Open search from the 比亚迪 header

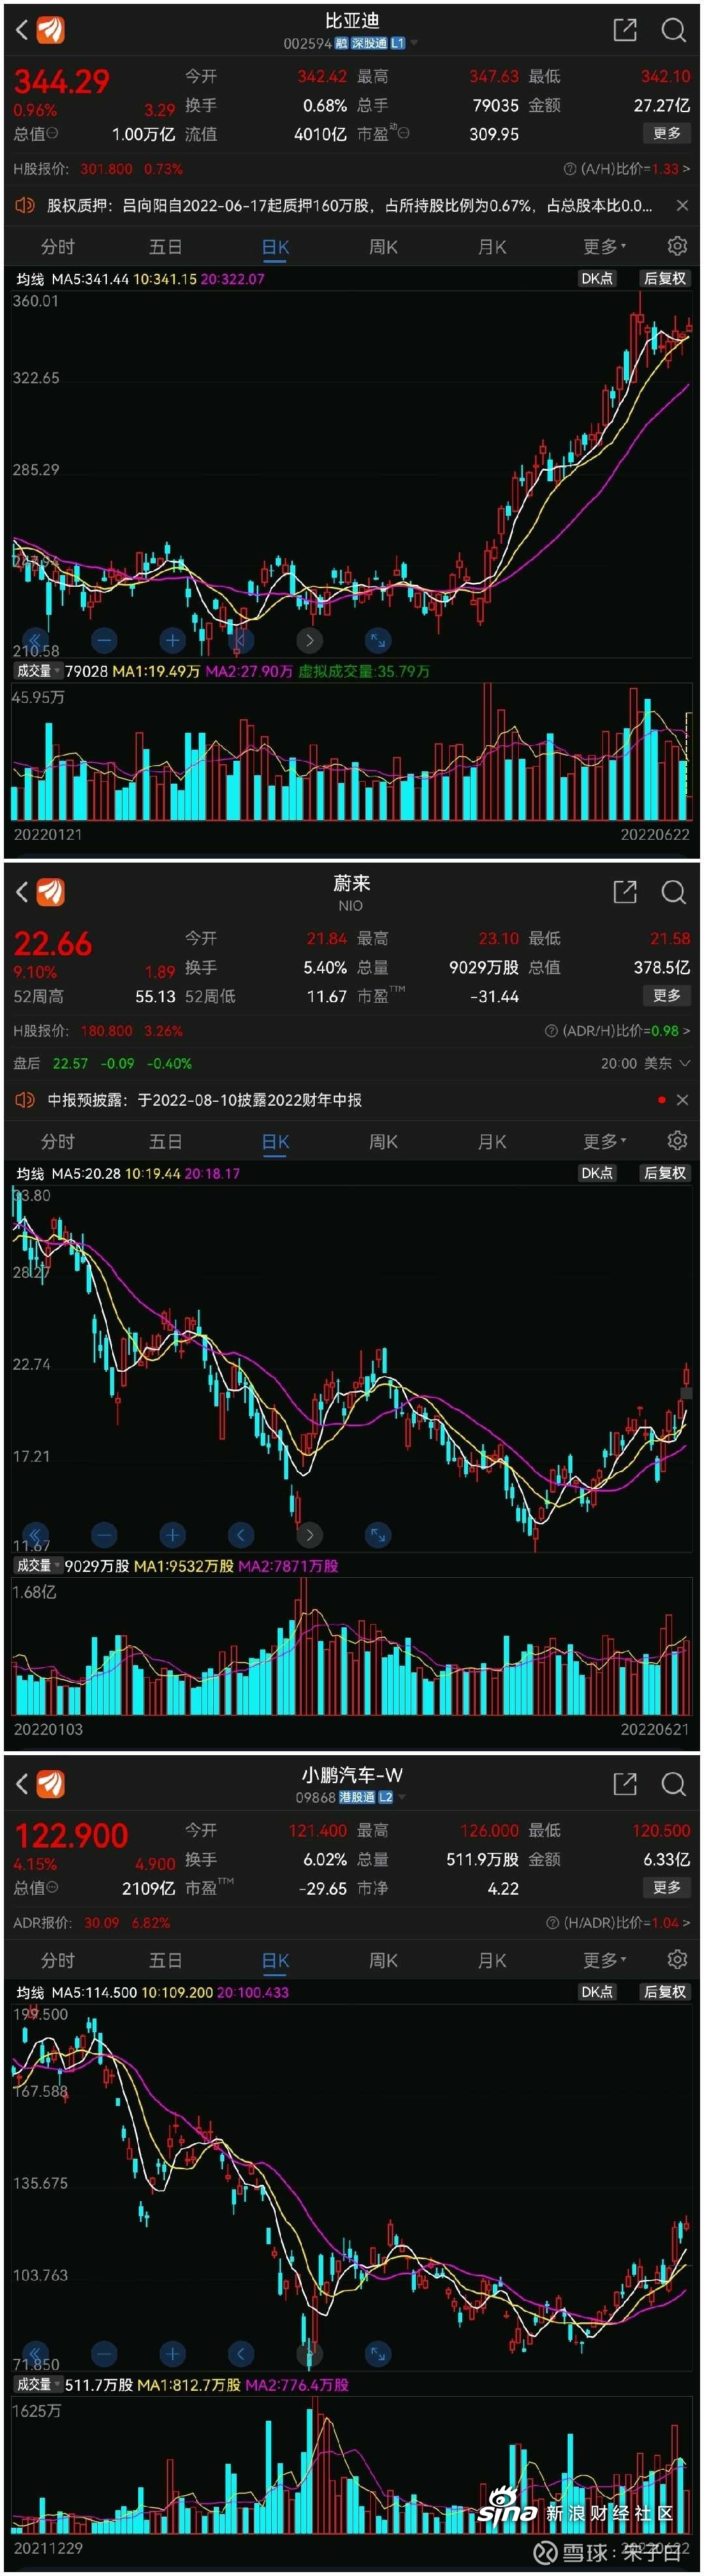click(x=674, y=30)
